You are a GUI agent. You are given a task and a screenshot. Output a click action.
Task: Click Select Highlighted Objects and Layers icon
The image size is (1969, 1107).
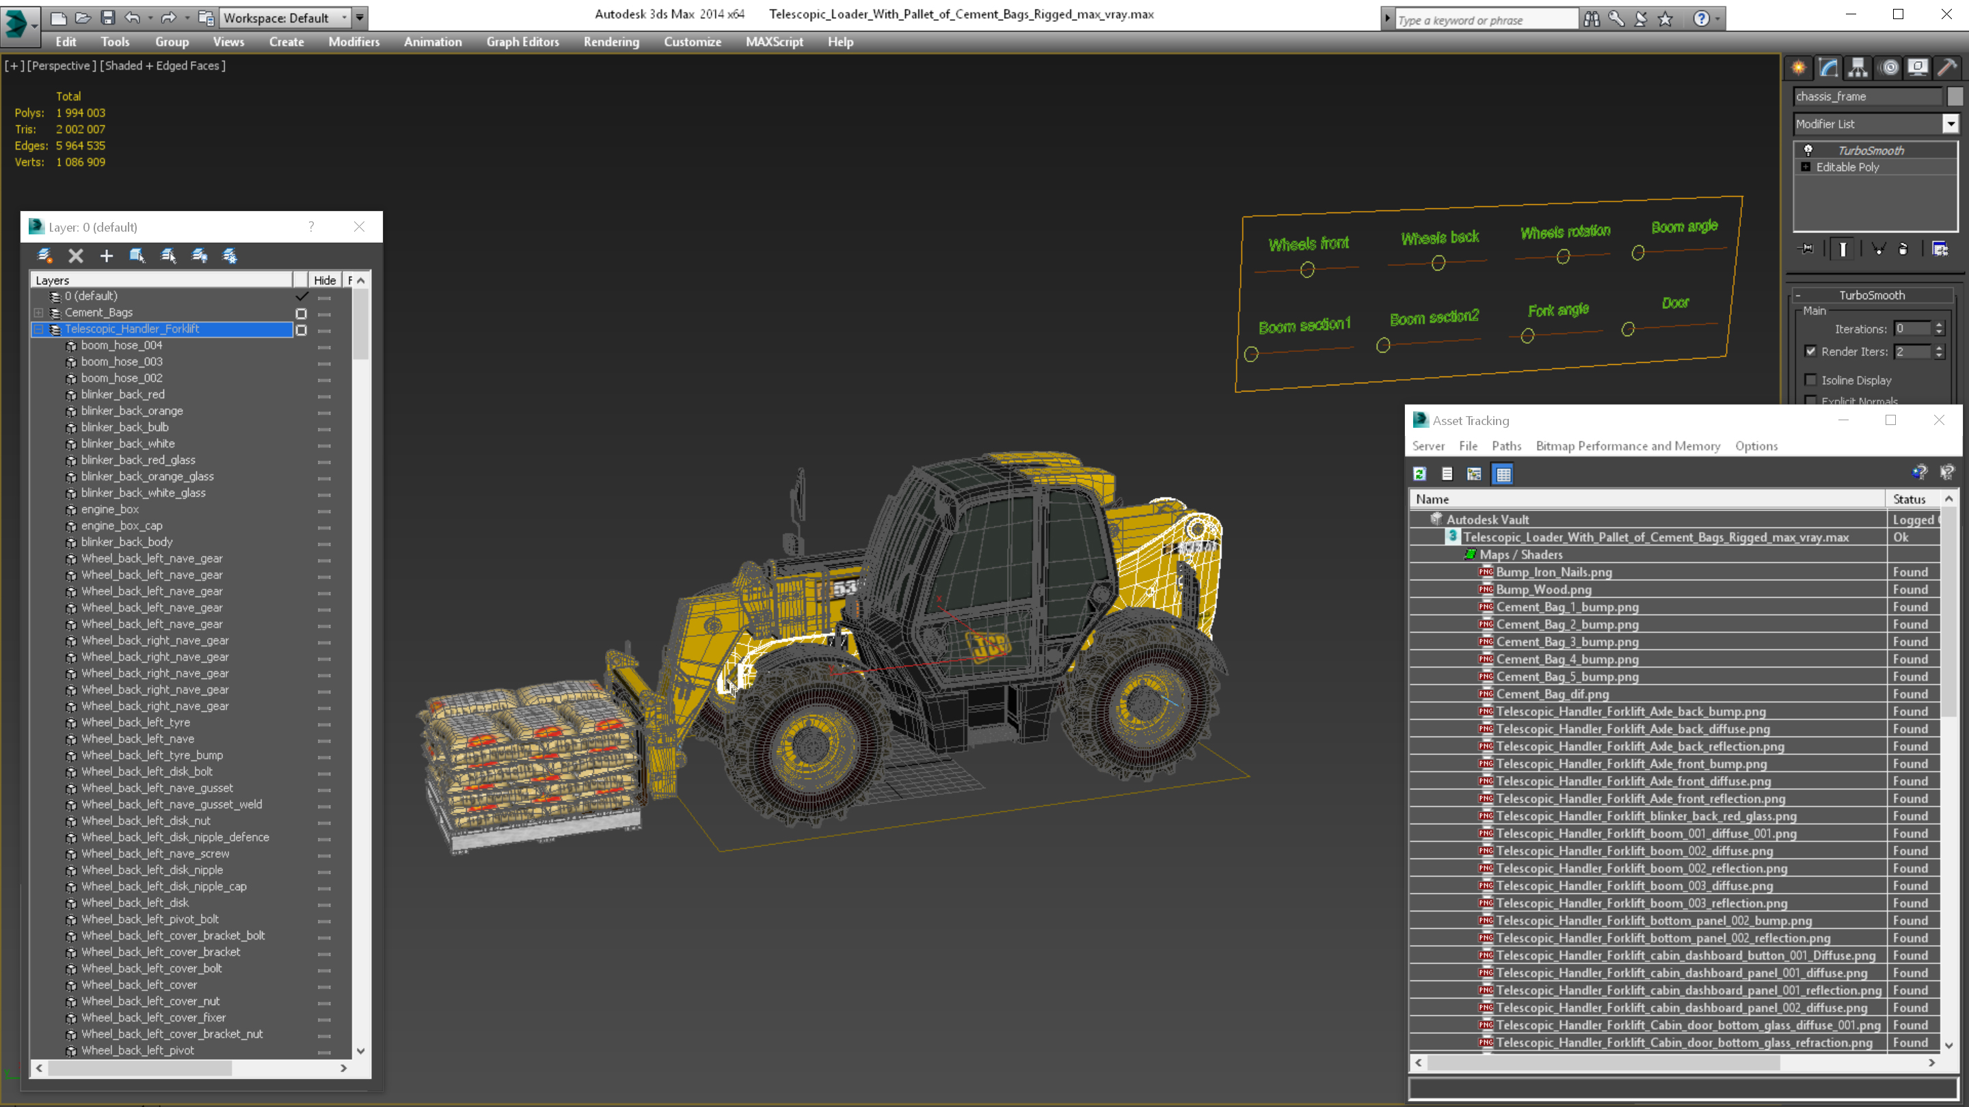click(x=137, y=256)
